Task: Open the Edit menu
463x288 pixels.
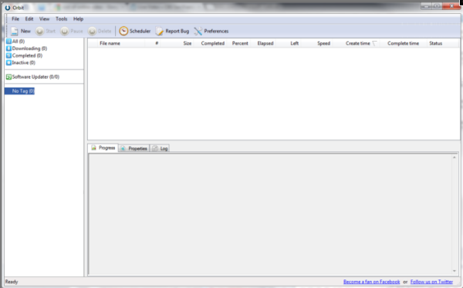Action: 29,19
